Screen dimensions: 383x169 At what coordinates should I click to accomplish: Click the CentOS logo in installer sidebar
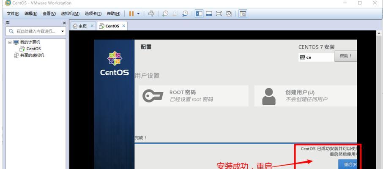pos(115,63)
